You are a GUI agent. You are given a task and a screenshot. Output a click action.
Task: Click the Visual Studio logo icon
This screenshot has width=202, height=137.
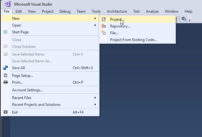pyautogui.click(x=7, y=4)
